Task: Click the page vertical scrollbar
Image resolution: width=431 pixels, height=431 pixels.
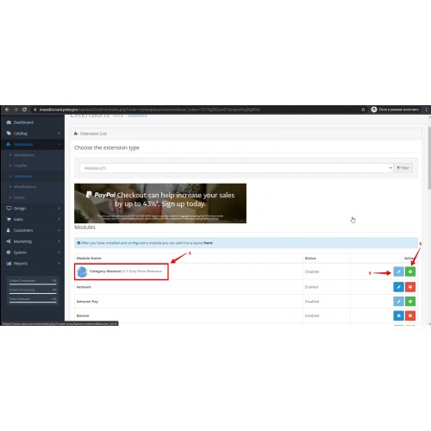Action: [x=429, y=158]
